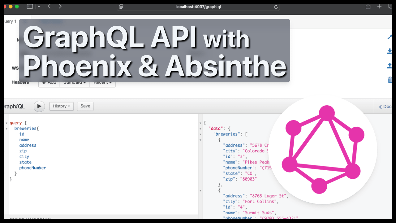Open the sidebar options chevron dropdown

(39, 7)
